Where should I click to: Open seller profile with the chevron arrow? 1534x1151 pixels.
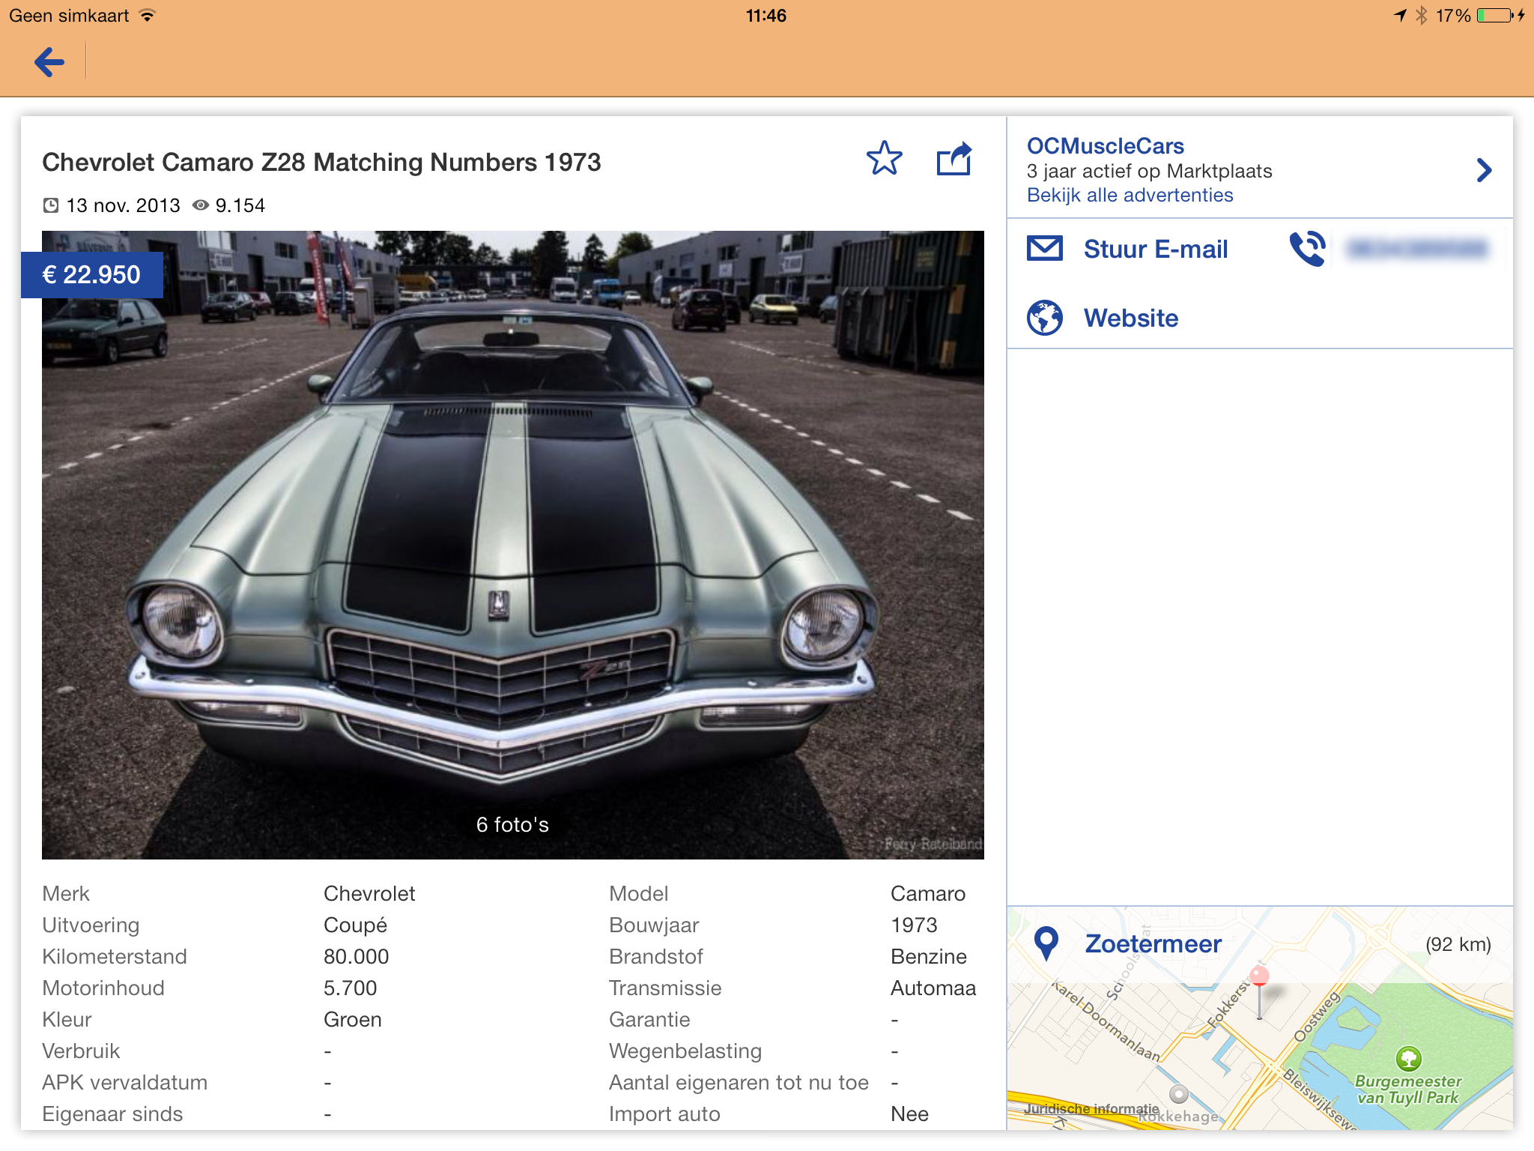pos(1484,170)
